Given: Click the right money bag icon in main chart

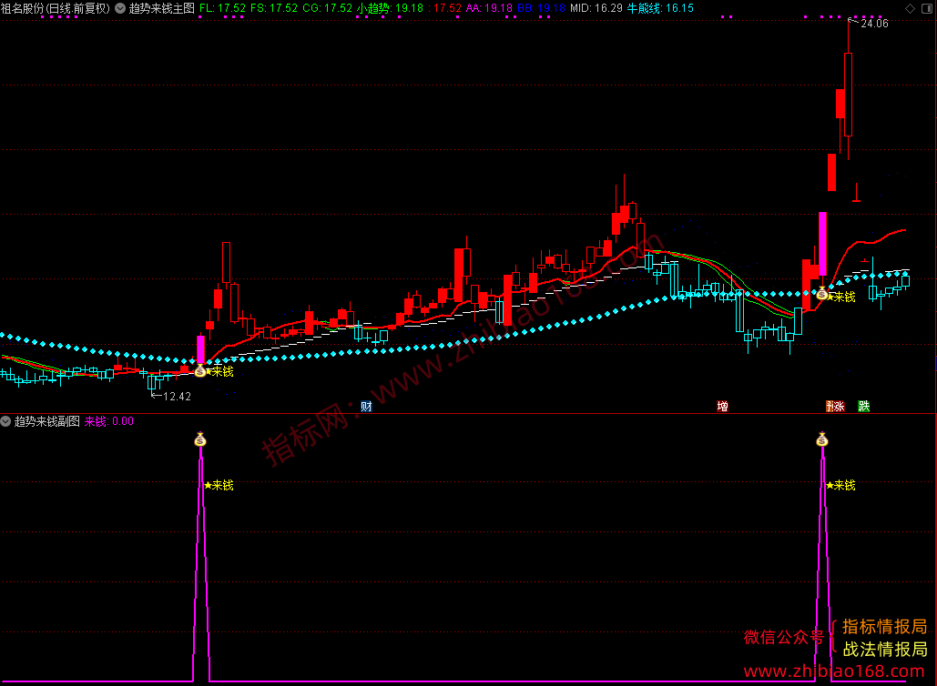Looking at the screenshot, I should (822, 293).
